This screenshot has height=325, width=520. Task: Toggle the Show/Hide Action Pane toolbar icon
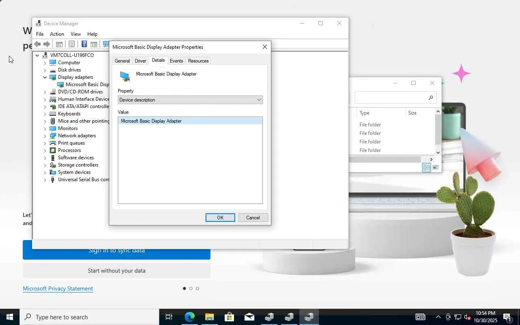tap(94, 44)
